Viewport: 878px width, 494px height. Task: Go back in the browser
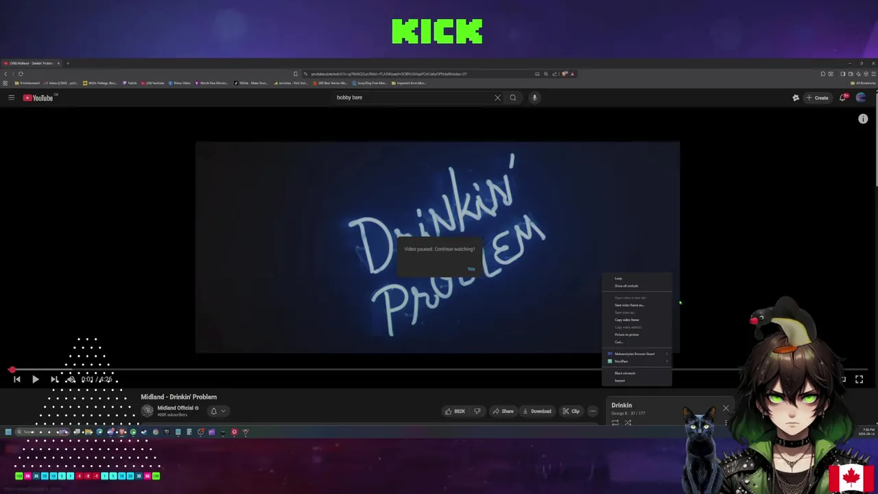[5, 73]
